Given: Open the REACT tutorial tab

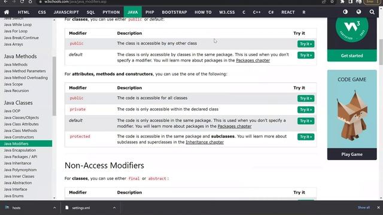Looking at the screenshot, I should point(288,12).
